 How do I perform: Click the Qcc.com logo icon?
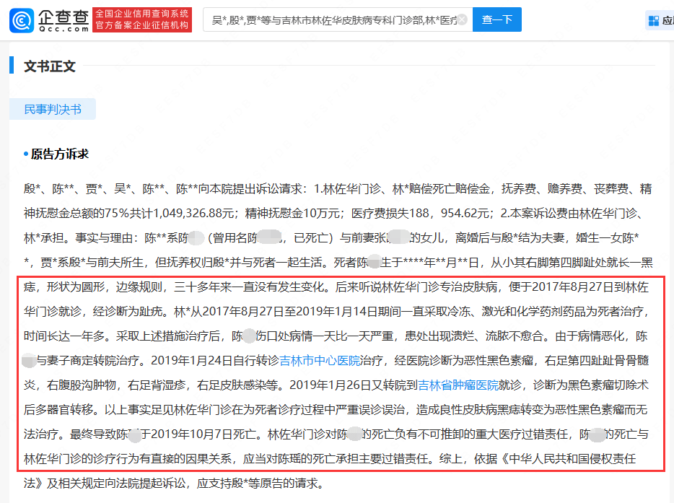22,19
